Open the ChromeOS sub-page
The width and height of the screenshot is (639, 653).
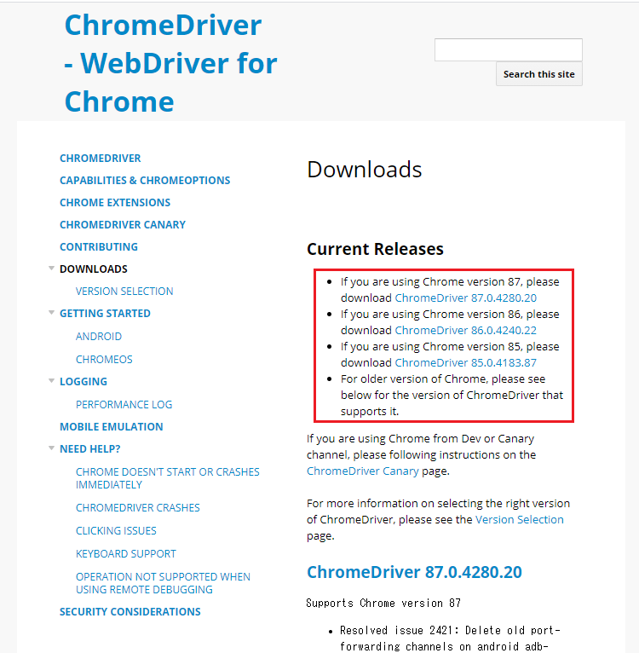[x=104, y=359]
